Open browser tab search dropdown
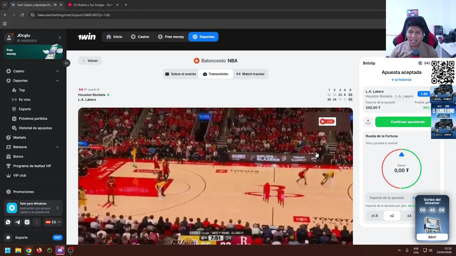 [4, 5]
